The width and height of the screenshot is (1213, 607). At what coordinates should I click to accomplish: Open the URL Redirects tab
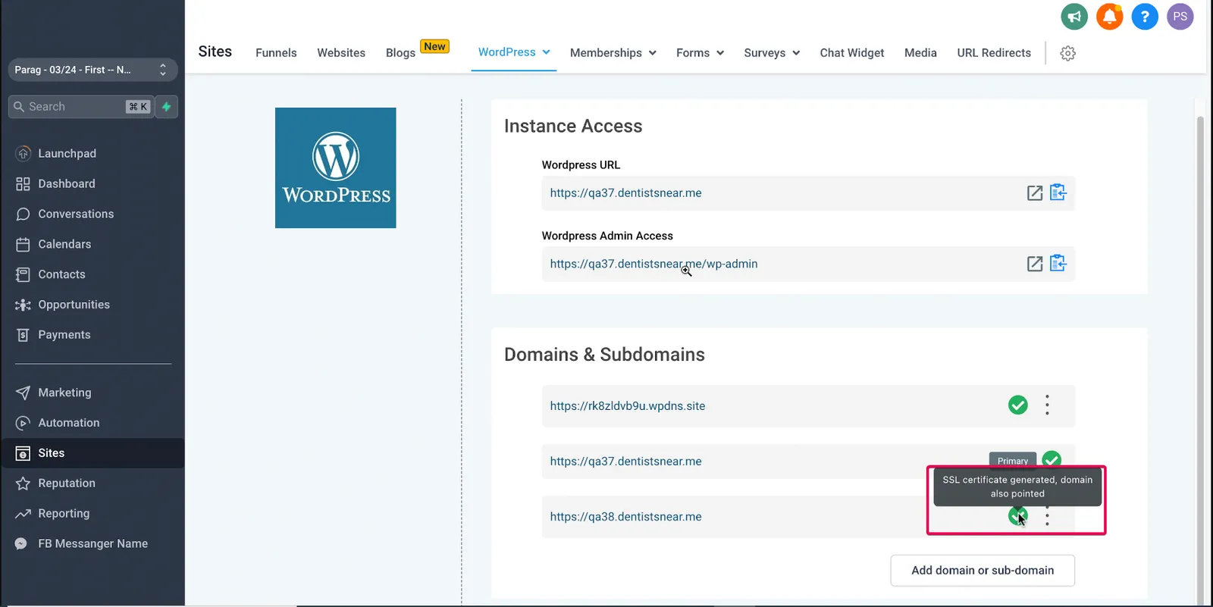pos(994,53)
